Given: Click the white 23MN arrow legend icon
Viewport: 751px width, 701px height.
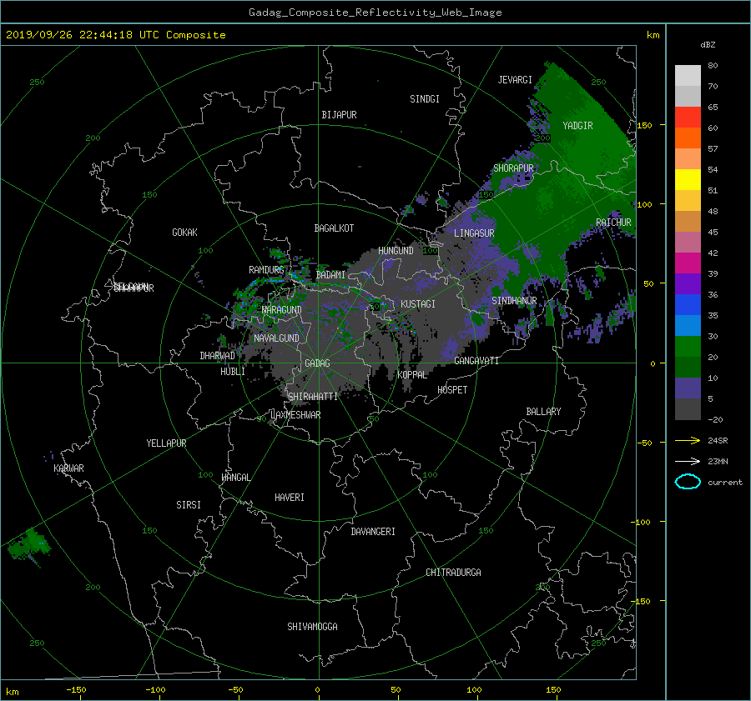Looking at the screenshot, I should (688, 461).
